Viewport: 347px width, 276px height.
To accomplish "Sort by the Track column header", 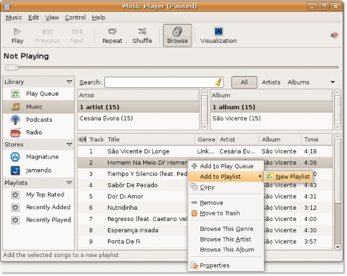I will (x=97, y=139).
